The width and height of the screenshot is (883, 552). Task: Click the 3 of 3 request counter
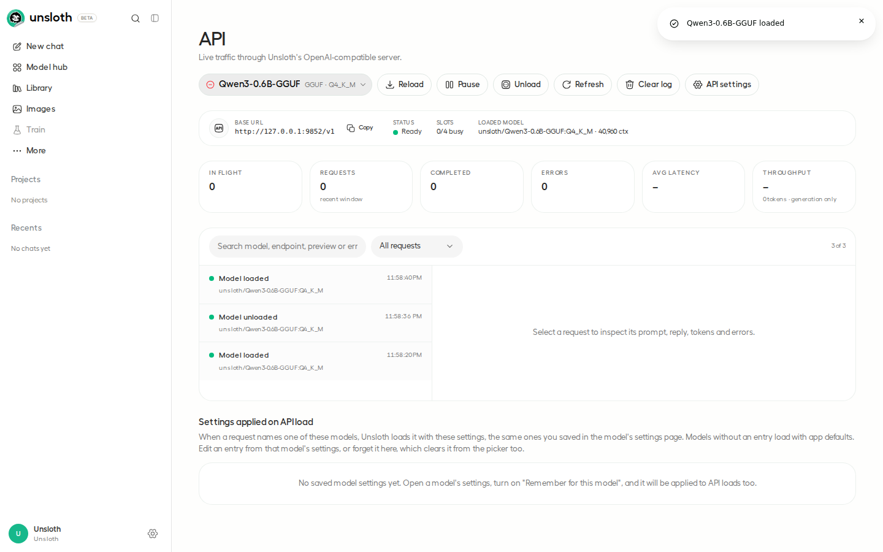tap(838, 246)
